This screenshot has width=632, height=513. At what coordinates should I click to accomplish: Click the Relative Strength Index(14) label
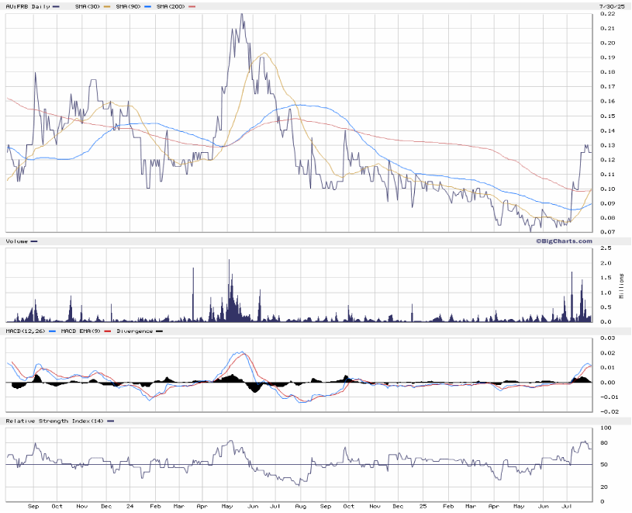click(54, 421)
